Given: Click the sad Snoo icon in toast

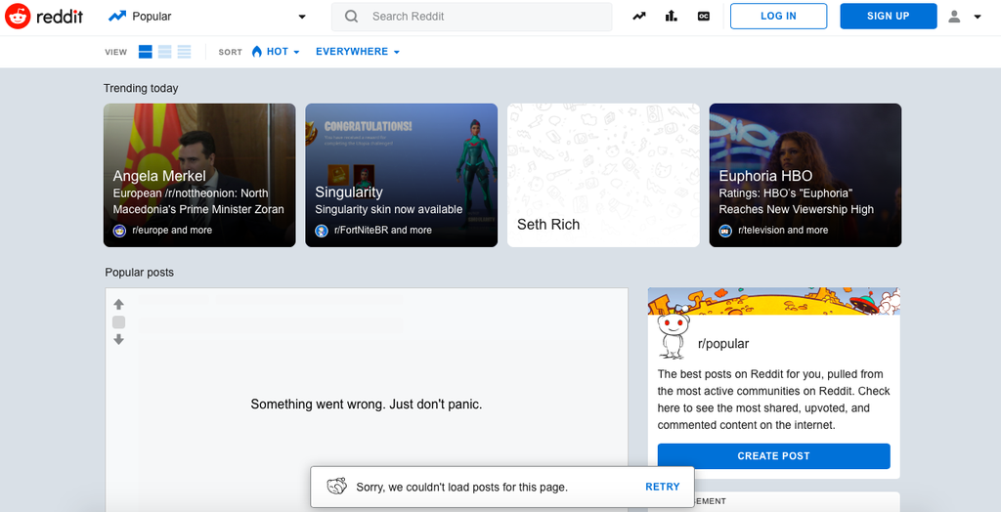Looking at the screenshot, I should 337,487.
